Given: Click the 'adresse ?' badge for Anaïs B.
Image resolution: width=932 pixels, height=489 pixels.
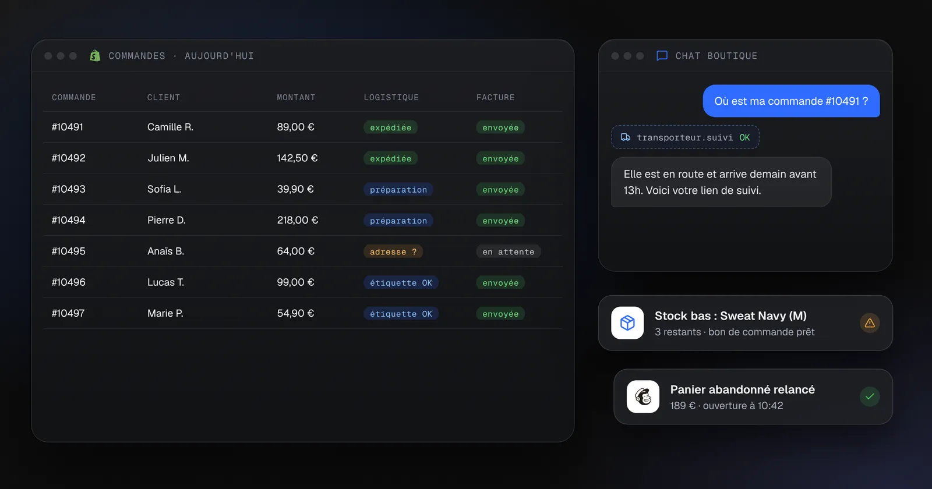Looking at the screenshot, I should point(393,251).
